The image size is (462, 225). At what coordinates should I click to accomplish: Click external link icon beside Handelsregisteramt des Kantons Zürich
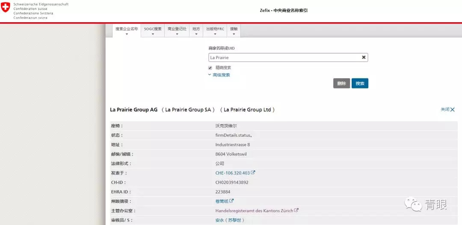coord(296,210)
